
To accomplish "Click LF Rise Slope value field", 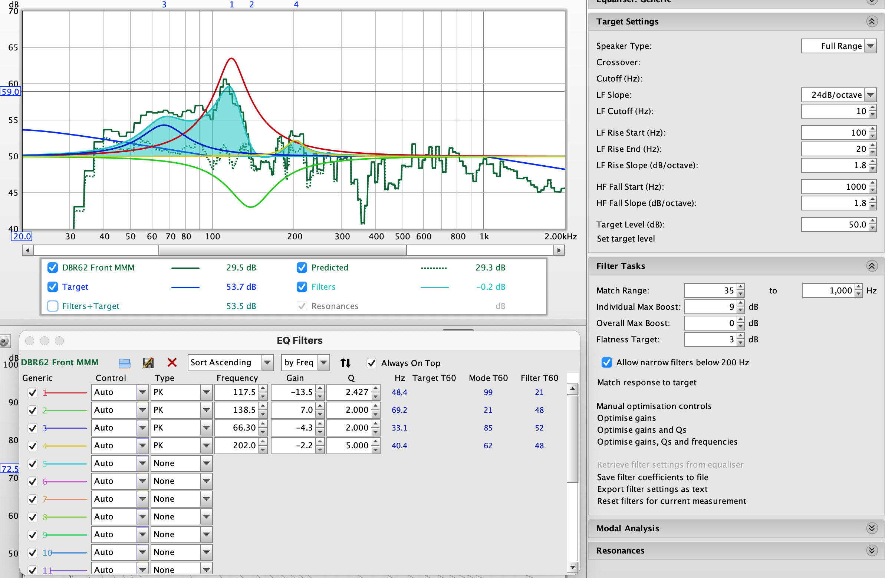I will [x=835, y=165].
